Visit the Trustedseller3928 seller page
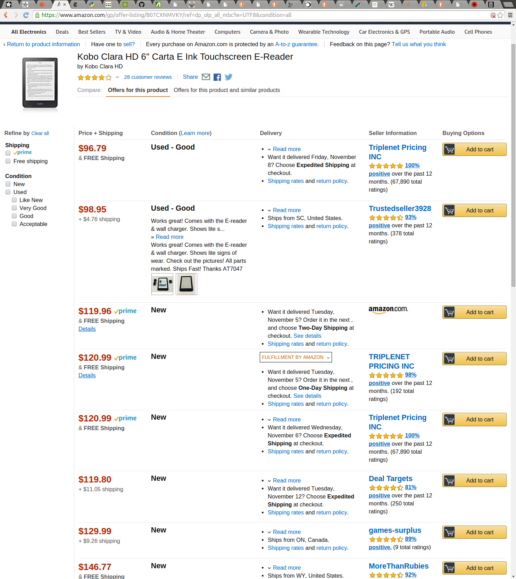 point(400,209)
